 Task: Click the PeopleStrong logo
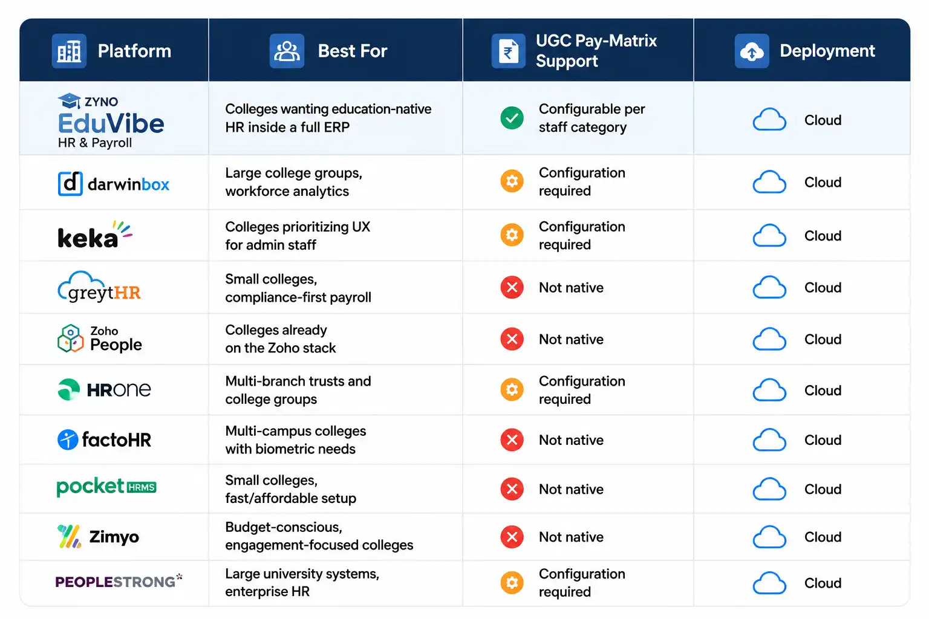click(119, 582)
